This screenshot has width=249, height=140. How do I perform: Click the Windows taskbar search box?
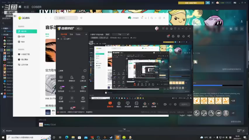point(29,137)
